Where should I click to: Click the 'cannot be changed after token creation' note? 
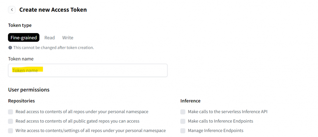tap(53, 48)
